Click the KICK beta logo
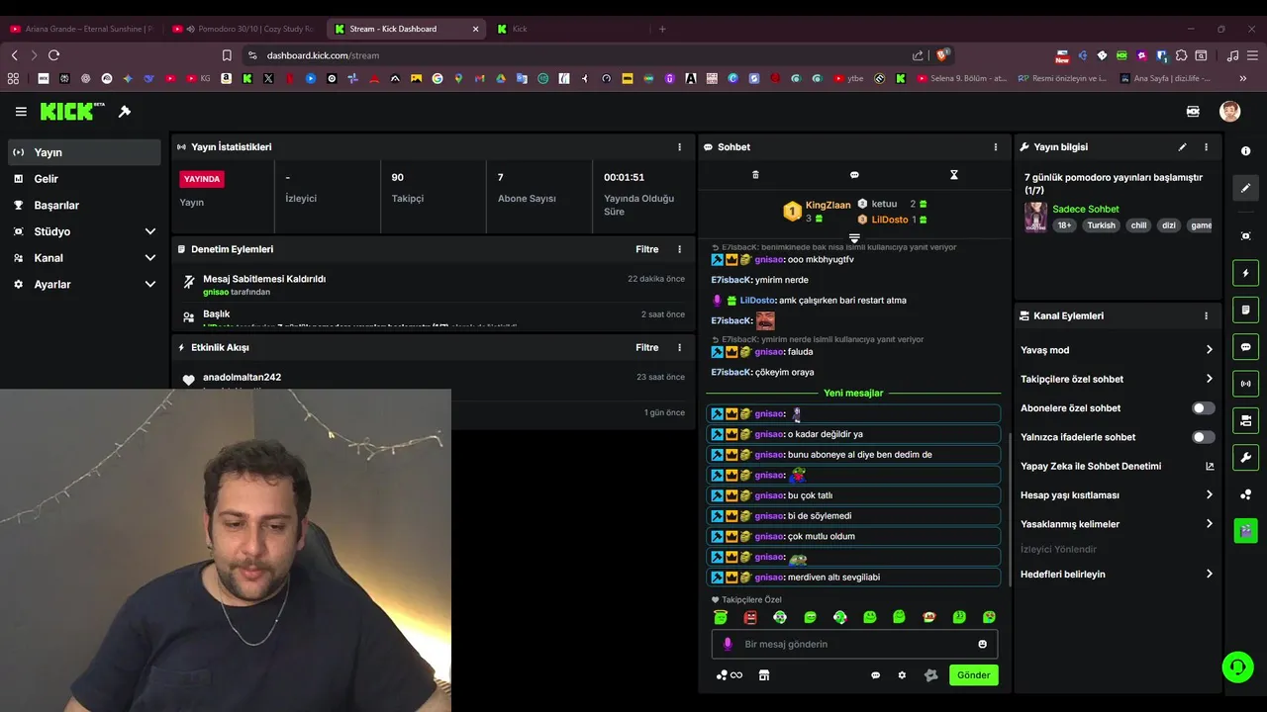 [x=72, y=112]
